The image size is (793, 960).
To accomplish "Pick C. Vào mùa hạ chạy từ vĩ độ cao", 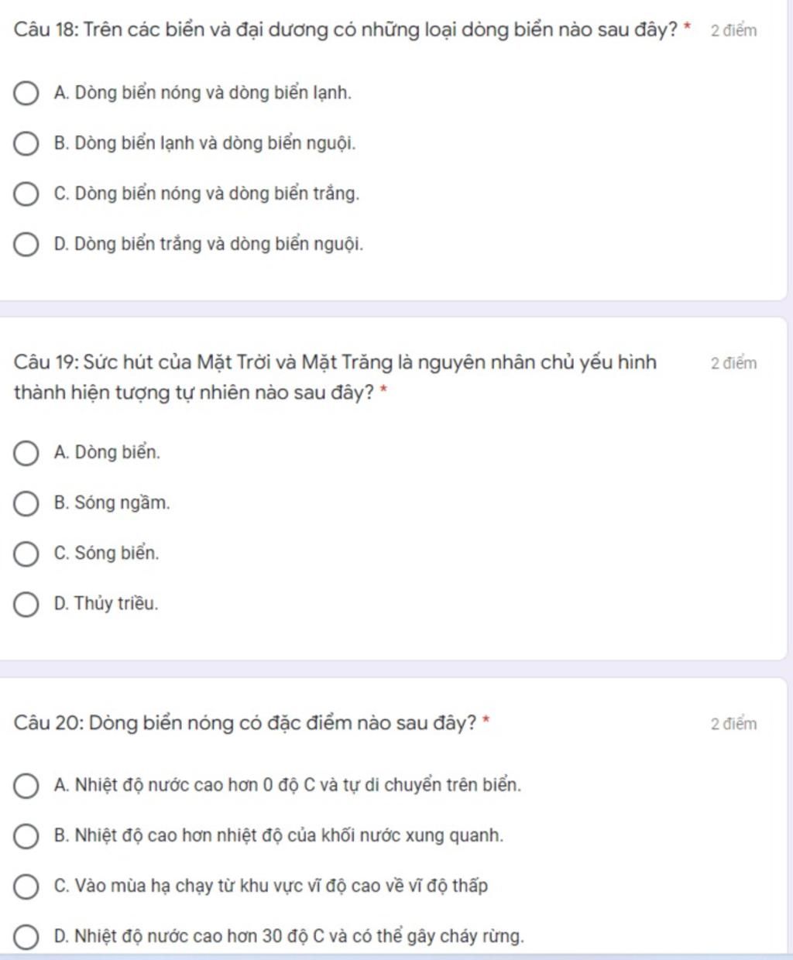I will coord(26,886).
